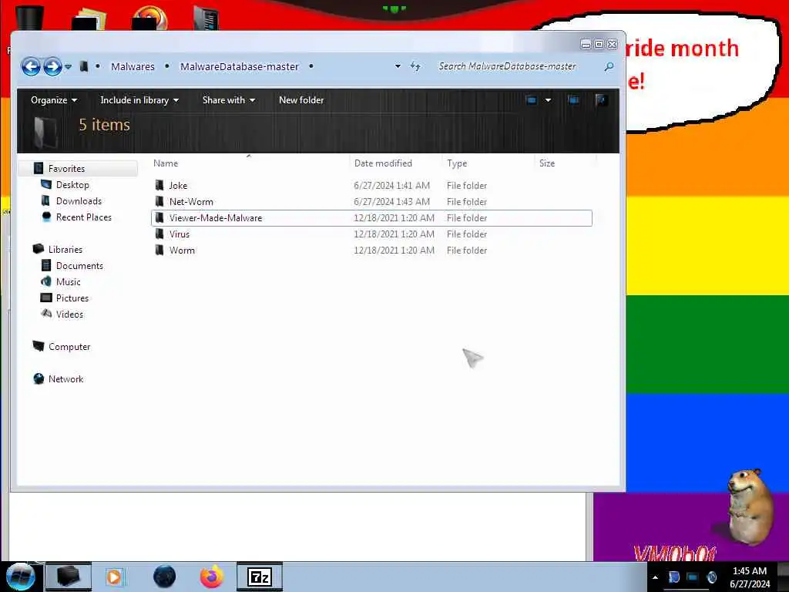Click the Back navigation arrow
The width and height of the screenshot is (789, 592).
[x=31, y=66]
